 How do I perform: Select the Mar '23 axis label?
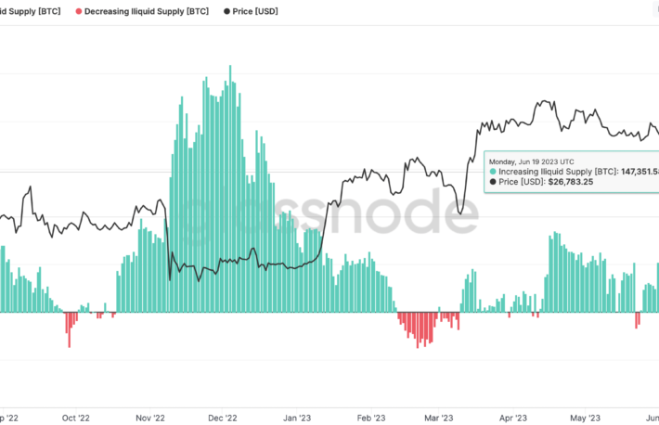coord(438,418)
